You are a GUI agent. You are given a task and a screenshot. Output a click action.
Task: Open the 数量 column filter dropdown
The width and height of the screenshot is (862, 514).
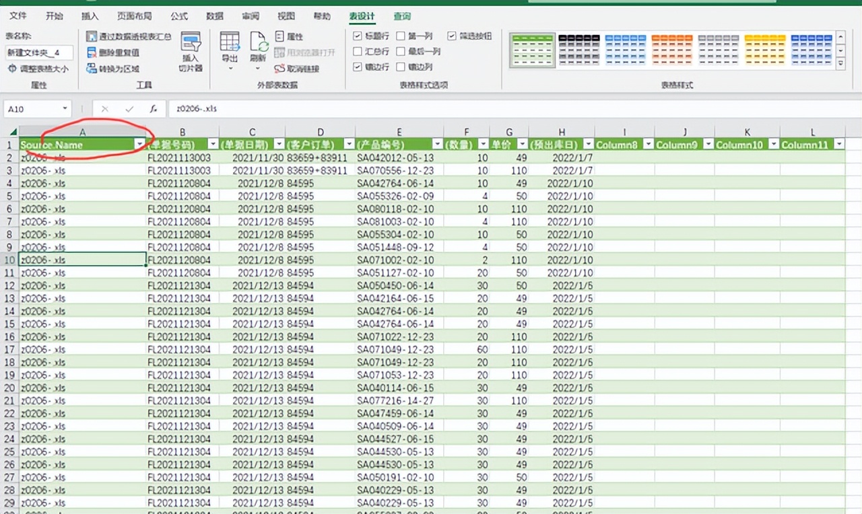coord(483,144)
